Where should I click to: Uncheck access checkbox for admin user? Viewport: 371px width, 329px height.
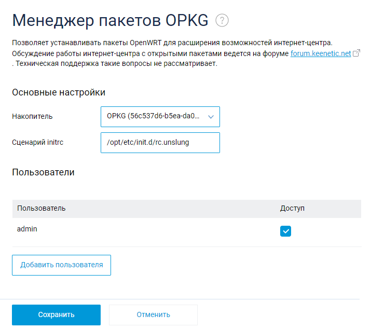pos(285,231)
